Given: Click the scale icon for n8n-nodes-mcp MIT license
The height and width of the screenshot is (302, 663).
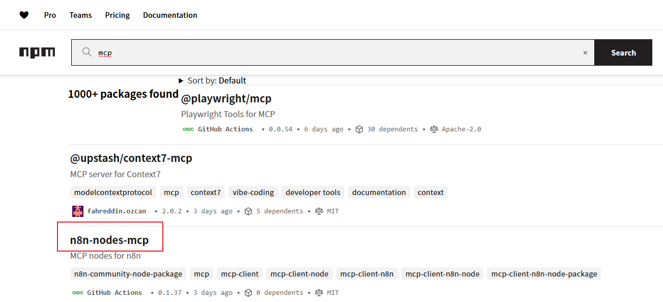Looking at the screenshot, I should tap(319, 293).
